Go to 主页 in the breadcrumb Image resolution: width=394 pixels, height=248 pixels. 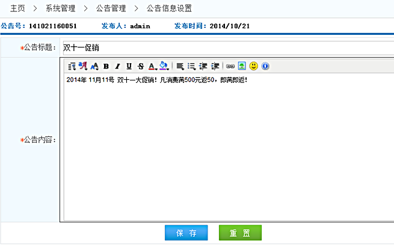click(17, 8)
